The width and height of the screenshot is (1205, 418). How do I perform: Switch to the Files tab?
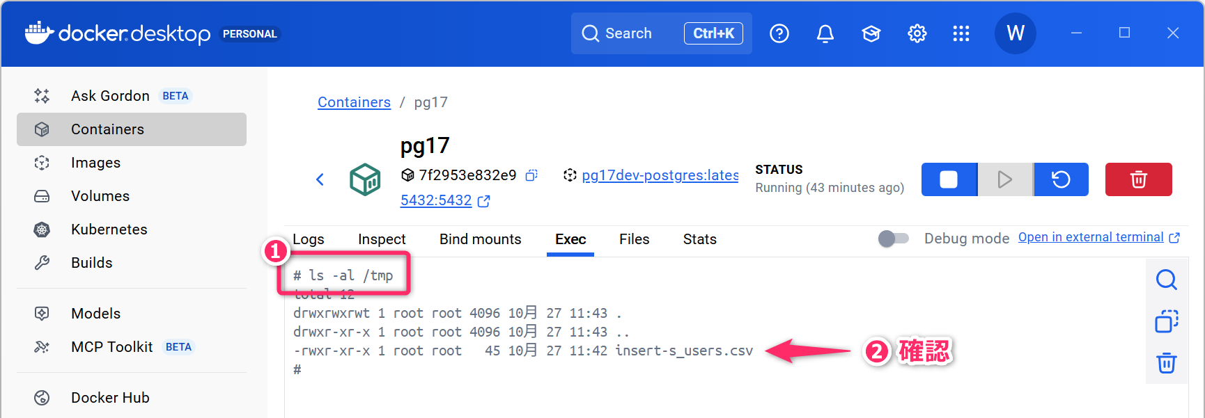pyautogui.click(x=634, y=239)
